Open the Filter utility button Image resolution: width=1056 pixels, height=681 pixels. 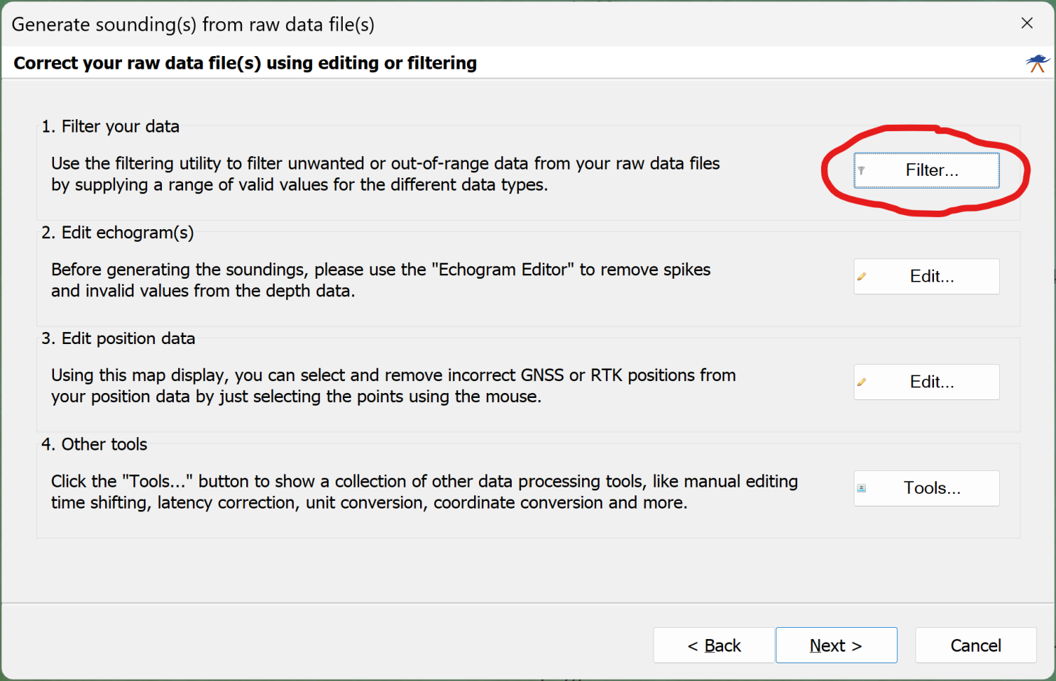click(926, 170)
